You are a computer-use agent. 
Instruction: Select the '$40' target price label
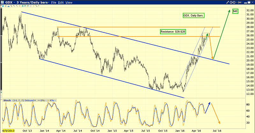[235, 11]
